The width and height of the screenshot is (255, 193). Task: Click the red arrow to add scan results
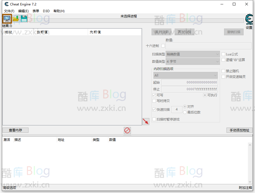(x=146, y=122)
